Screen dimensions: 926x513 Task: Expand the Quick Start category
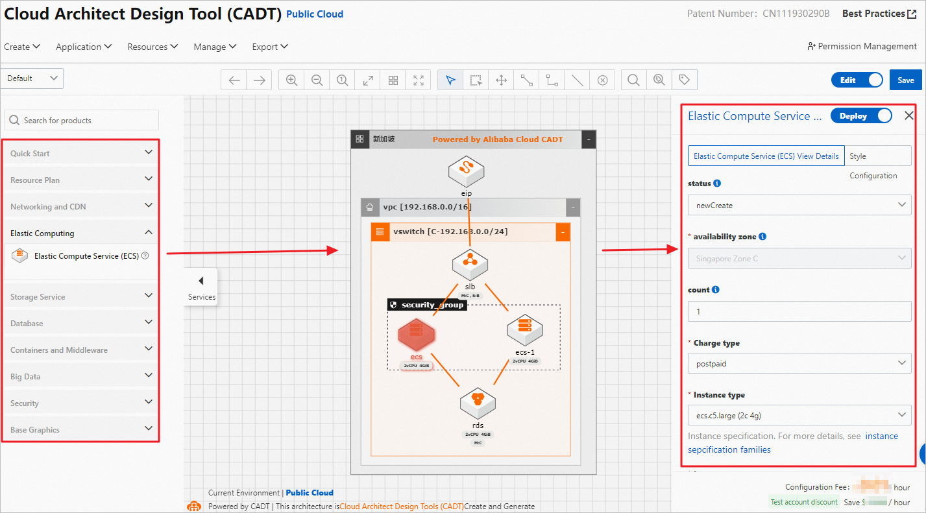click(81, 153)
